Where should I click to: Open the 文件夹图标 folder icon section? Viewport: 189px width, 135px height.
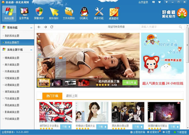pyautogui.click(x=69, y=14)
